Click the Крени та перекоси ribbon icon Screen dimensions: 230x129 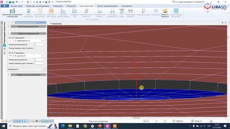tap(165, 13)
